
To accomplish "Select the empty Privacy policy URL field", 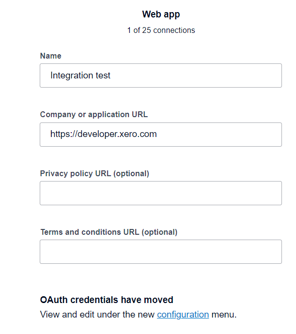I will point(161,193).
